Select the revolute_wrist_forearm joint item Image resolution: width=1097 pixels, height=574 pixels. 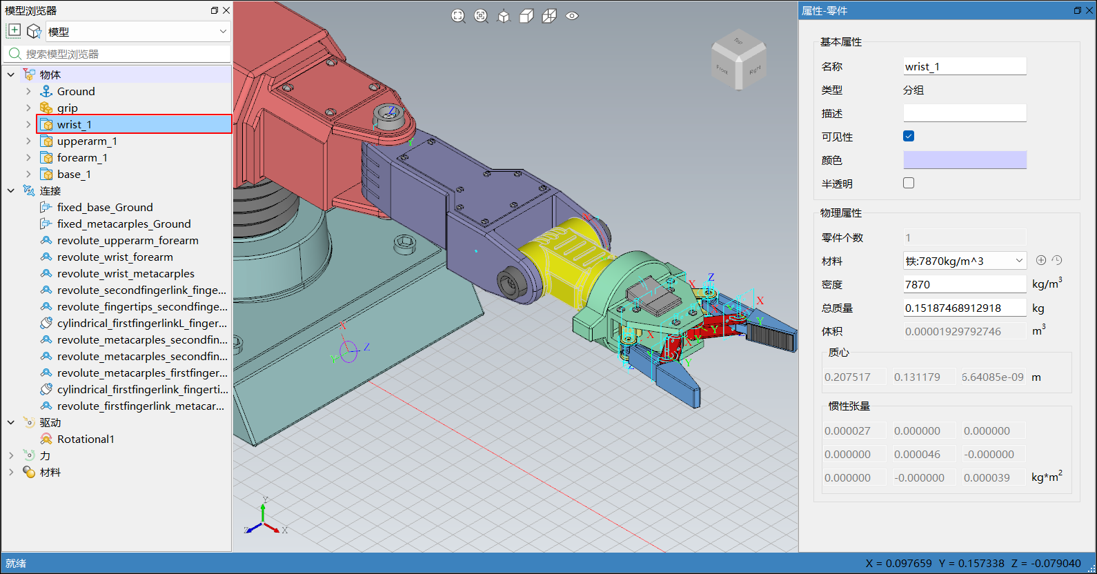point(115,257)
